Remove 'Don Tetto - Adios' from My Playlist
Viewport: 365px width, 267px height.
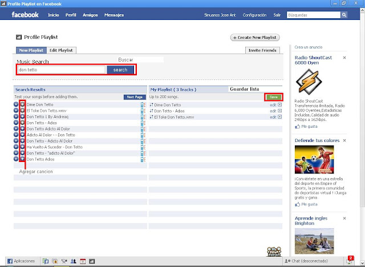tap(280, 111)
